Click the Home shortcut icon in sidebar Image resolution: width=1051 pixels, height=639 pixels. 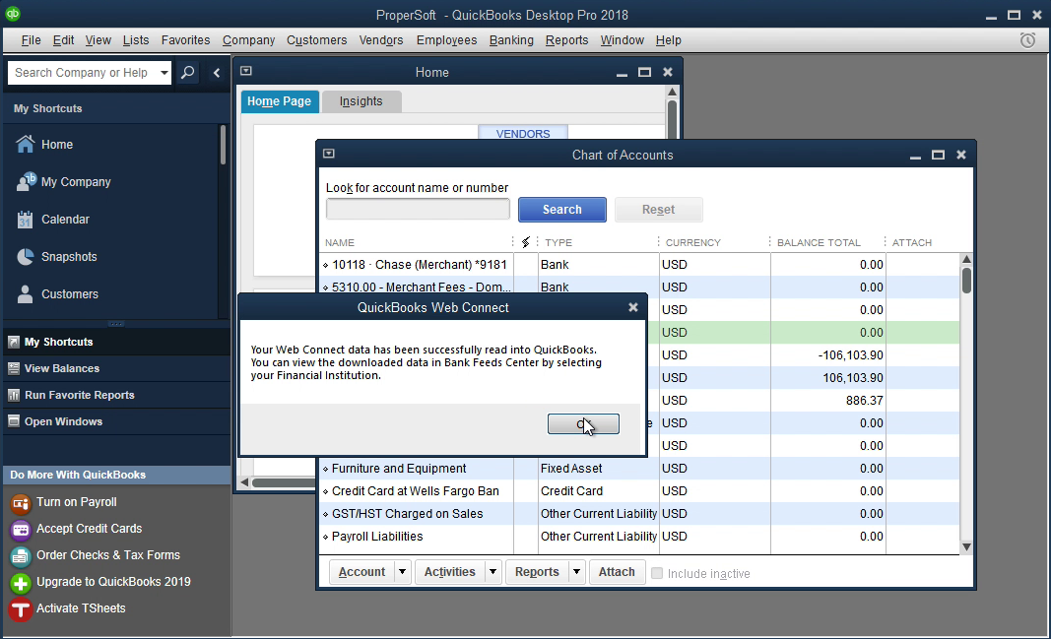[25, 144]
